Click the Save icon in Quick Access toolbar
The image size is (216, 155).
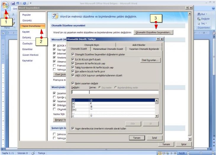pos(13,3)
